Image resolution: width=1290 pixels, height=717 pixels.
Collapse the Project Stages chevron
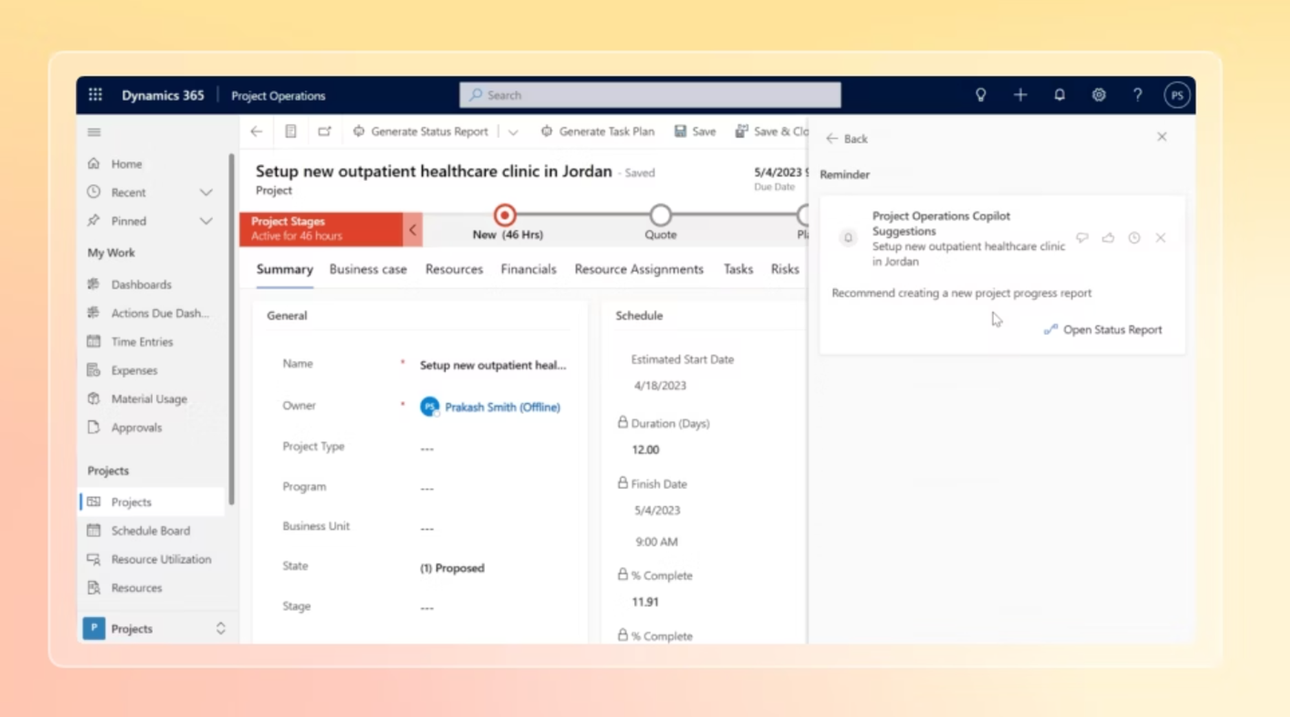[413, 229]
